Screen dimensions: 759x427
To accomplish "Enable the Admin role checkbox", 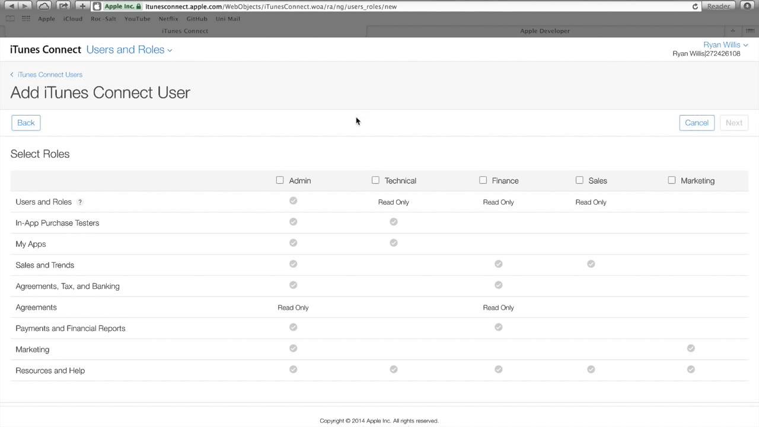I will 280,180.
